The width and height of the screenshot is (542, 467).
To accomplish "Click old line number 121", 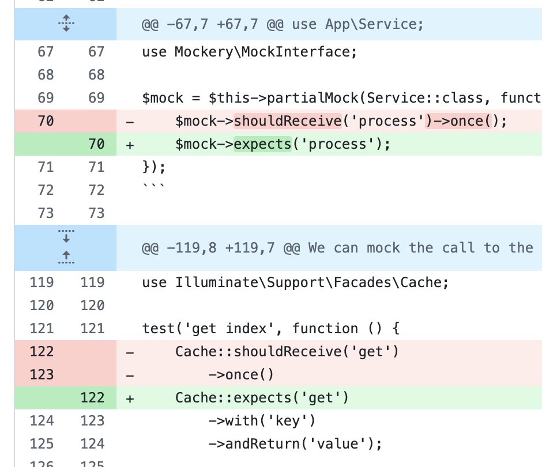I will point(42,329).
